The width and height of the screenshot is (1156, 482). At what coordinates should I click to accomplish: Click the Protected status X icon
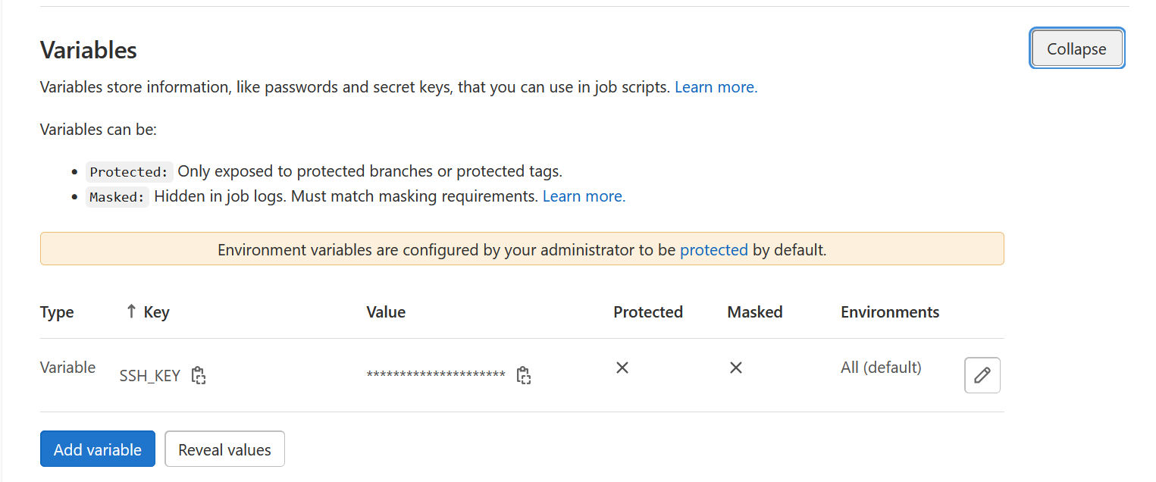pyautogui.click(x=622, y=368)
